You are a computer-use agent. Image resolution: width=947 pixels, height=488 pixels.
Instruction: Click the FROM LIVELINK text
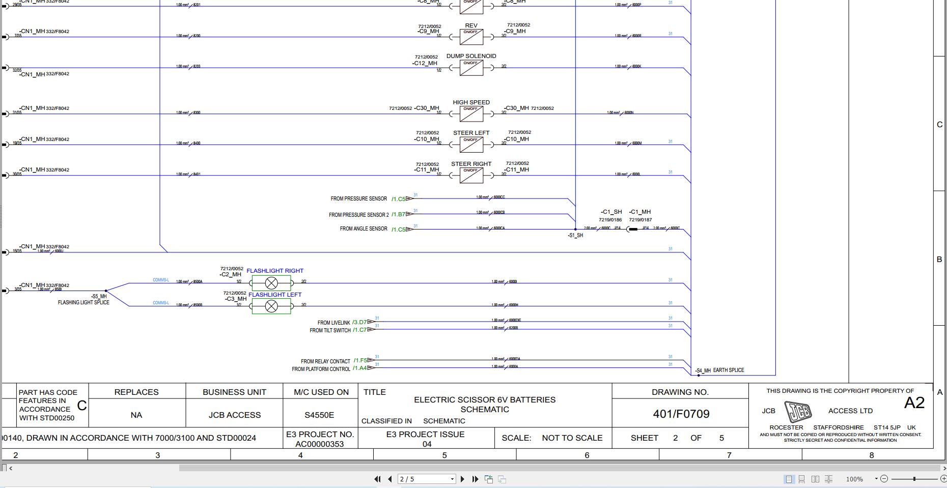[x=333, y=323]
